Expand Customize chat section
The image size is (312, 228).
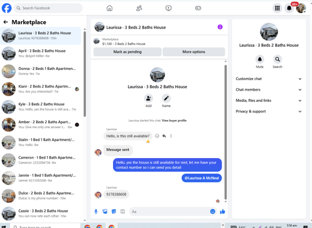[x=268, y=79]
